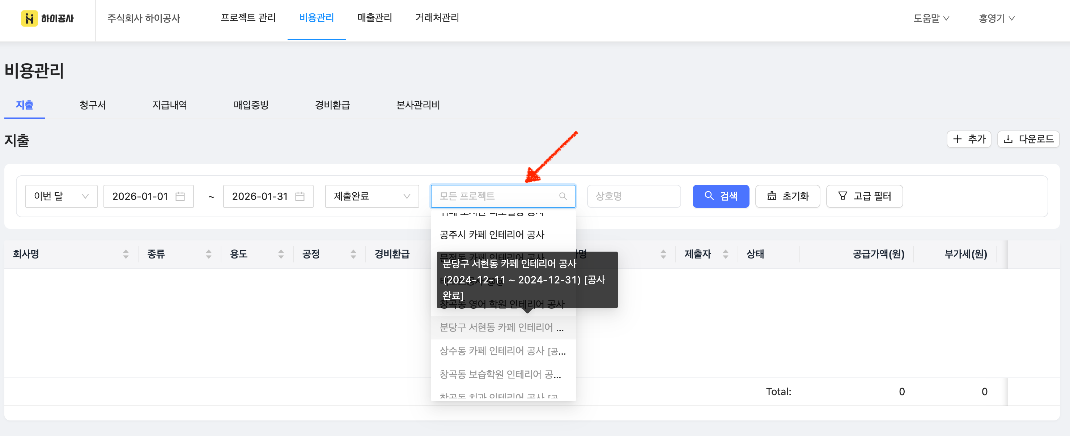Image resolution: width=1070 pixels, height=436 pixels.
Task: Sort the 제출자 column
Action: pos(725,254)
